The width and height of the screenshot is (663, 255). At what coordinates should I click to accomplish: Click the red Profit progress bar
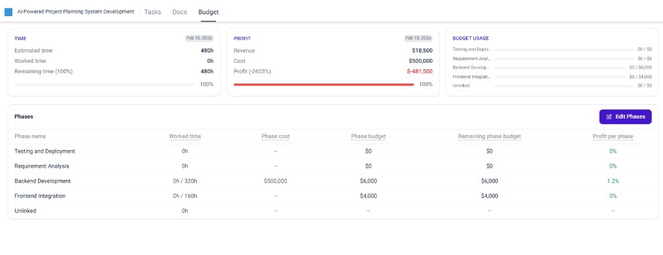click(324, 85)
